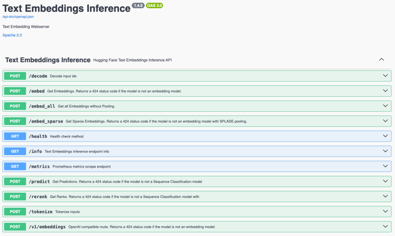The image size is (395, 236).
Task: Select the /predict endpoint path
Action: 39,181
